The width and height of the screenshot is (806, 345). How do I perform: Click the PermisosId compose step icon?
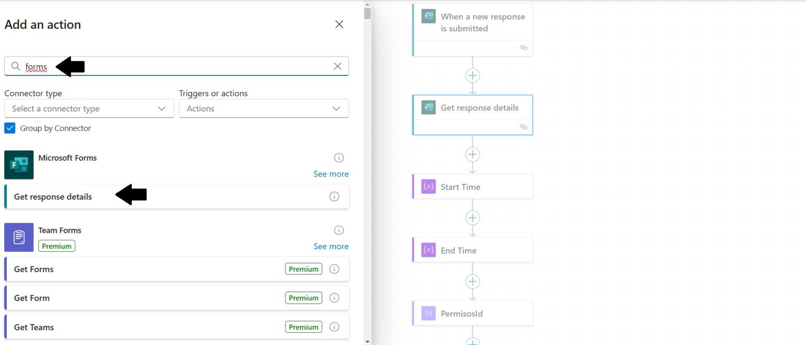click(427, 313)
